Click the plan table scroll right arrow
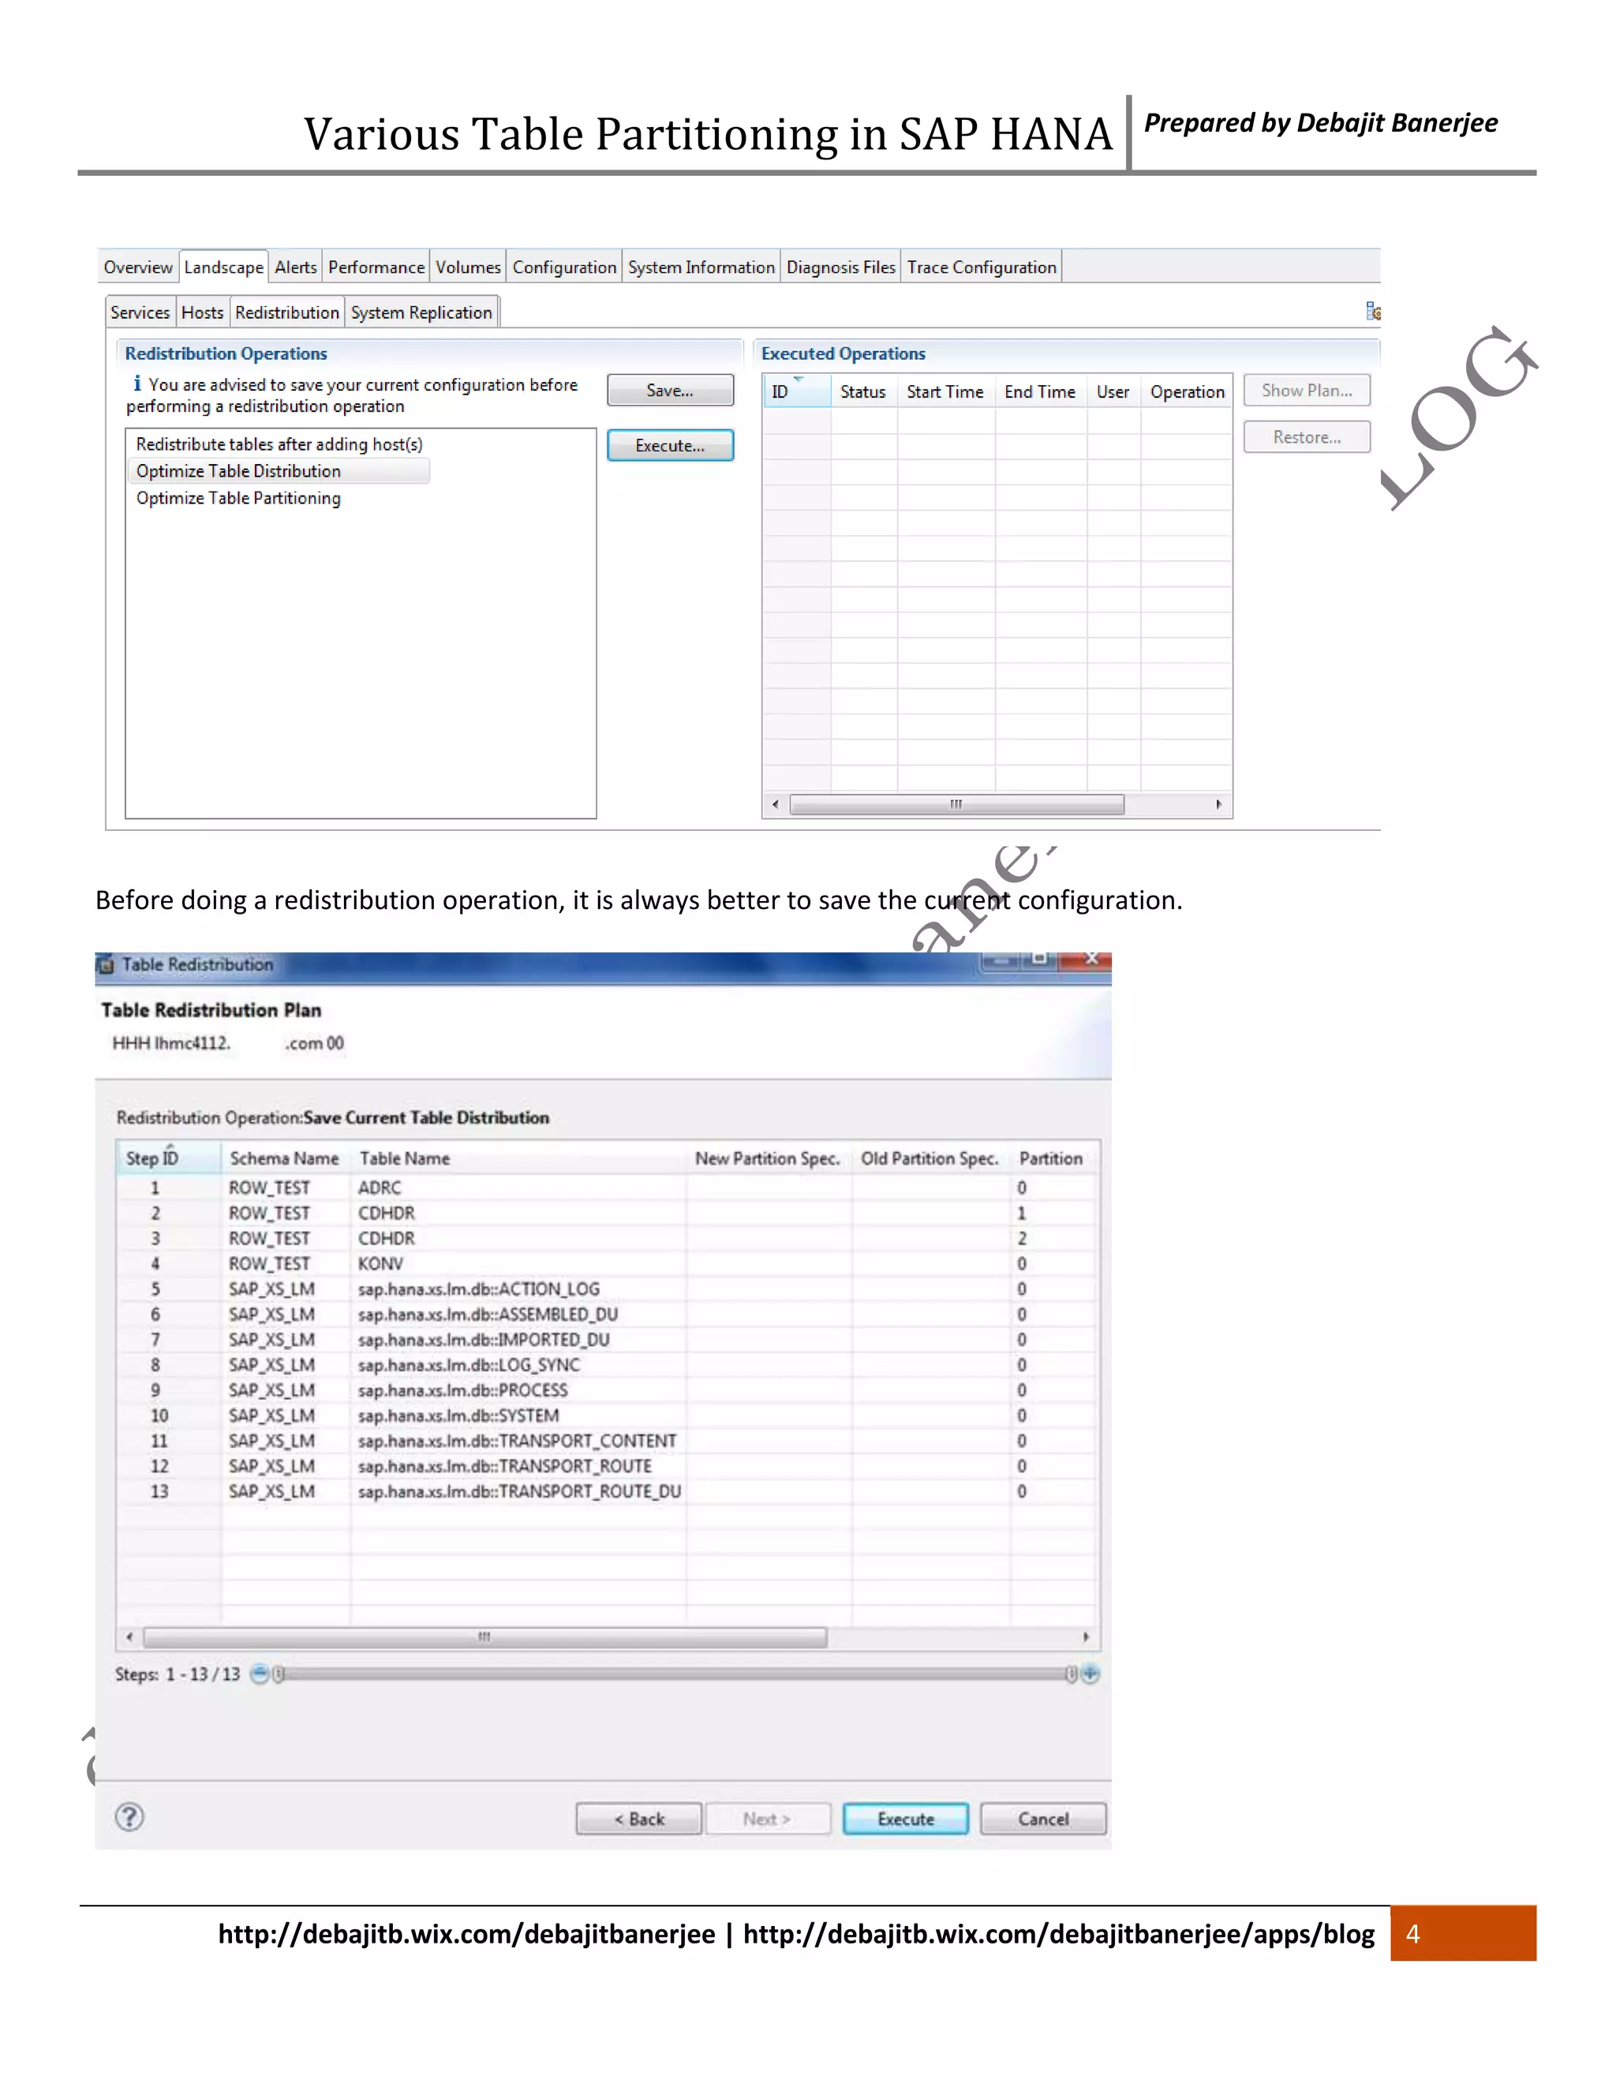Viewport: 1616px width, 2091px height. [1086, 1637]
